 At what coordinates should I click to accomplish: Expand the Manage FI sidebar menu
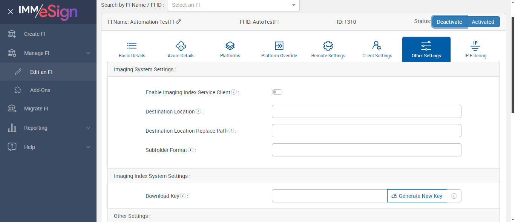(x=48, y=53)
